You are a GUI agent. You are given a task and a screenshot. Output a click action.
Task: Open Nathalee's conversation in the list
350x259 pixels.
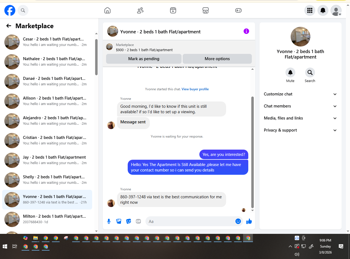tap(47, 62)
